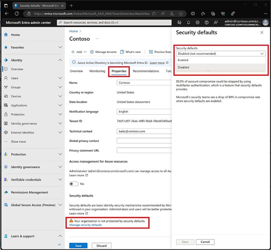Image resolution: width=271 pixels, height=250 pixels.
Task: Refresh the browser page
Action: coord(16,14)
